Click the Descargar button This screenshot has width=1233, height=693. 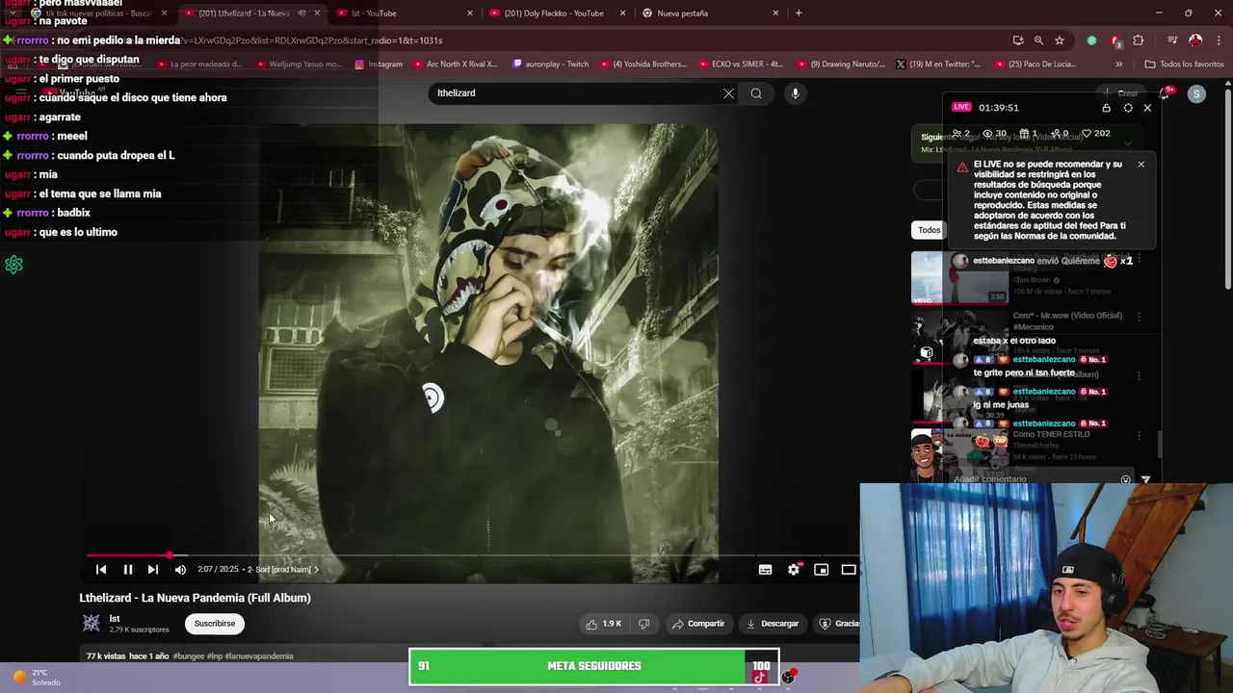point(773,624)
